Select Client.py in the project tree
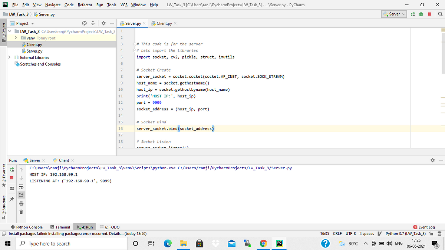This screenshot has height=250, width=445. tap(34, 44)
